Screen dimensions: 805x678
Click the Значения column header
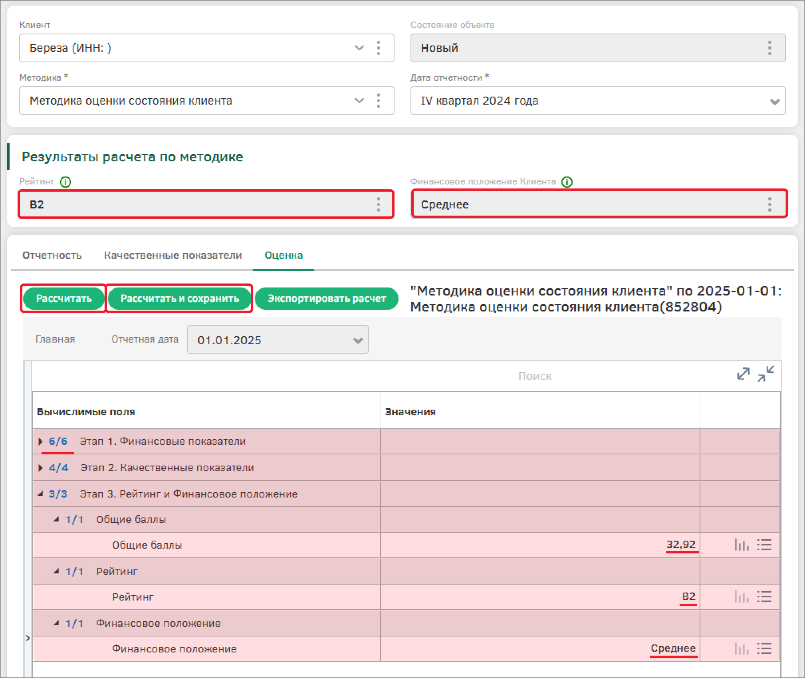coord(410,412)
